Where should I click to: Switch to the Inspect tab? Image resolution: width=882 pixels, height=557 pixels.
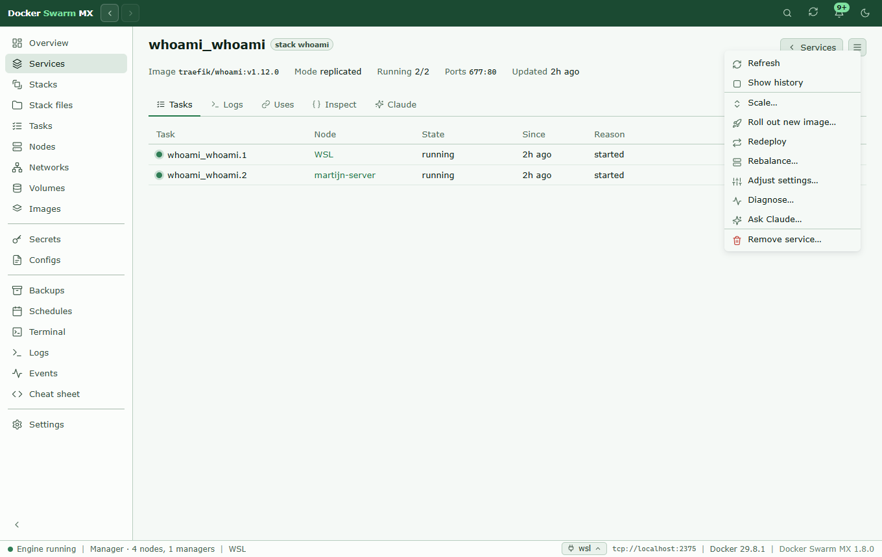click(x=334, y=104)
